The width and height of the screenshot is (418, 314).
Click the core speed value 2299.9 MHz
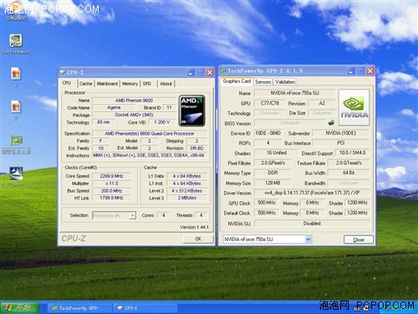pyautogui.click(x=111, y=176)
